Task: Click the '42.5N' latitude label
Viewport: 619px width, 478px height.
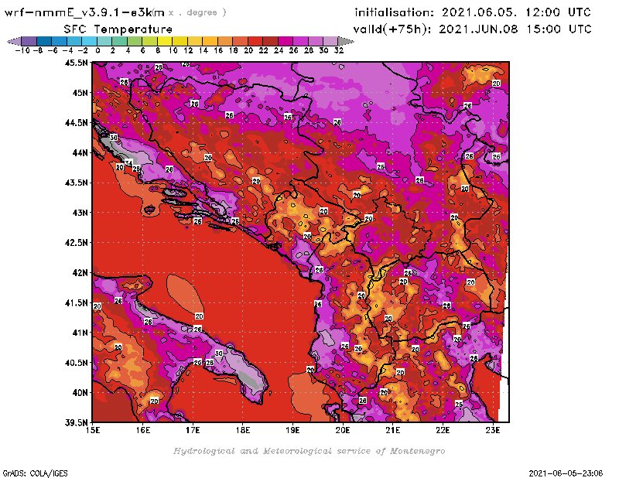Action: tap(76, 243)
